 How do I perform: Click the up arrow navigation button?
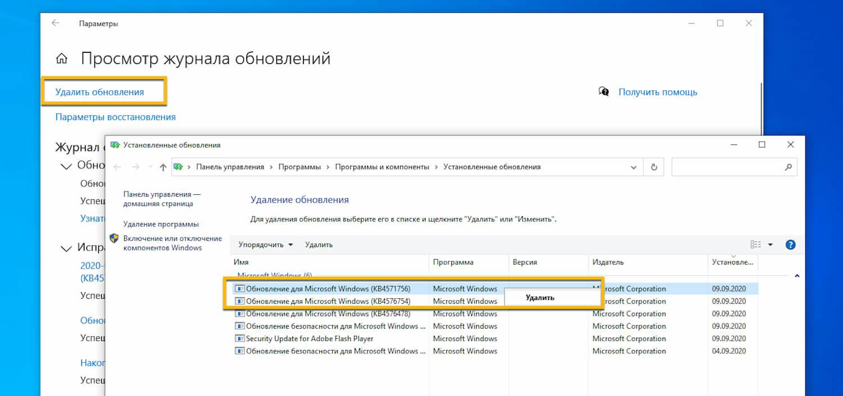click(x=163, y=167)
